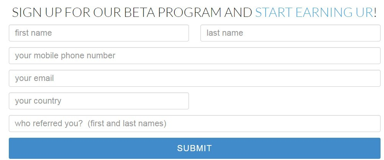Click the field directly above SUBMIT
Image resolution: width=384 pixels, height=160 pixels.
click(194, 124)
